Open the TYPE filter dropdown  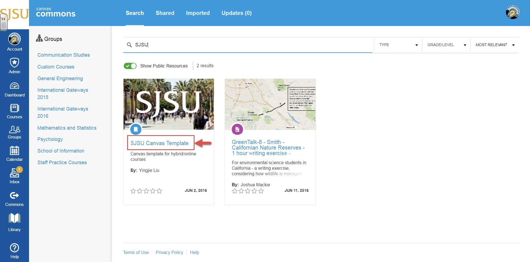pos(397,45)
